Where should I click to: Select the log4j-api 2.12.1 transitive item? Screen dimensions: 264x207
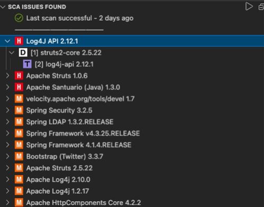[64, 64]
